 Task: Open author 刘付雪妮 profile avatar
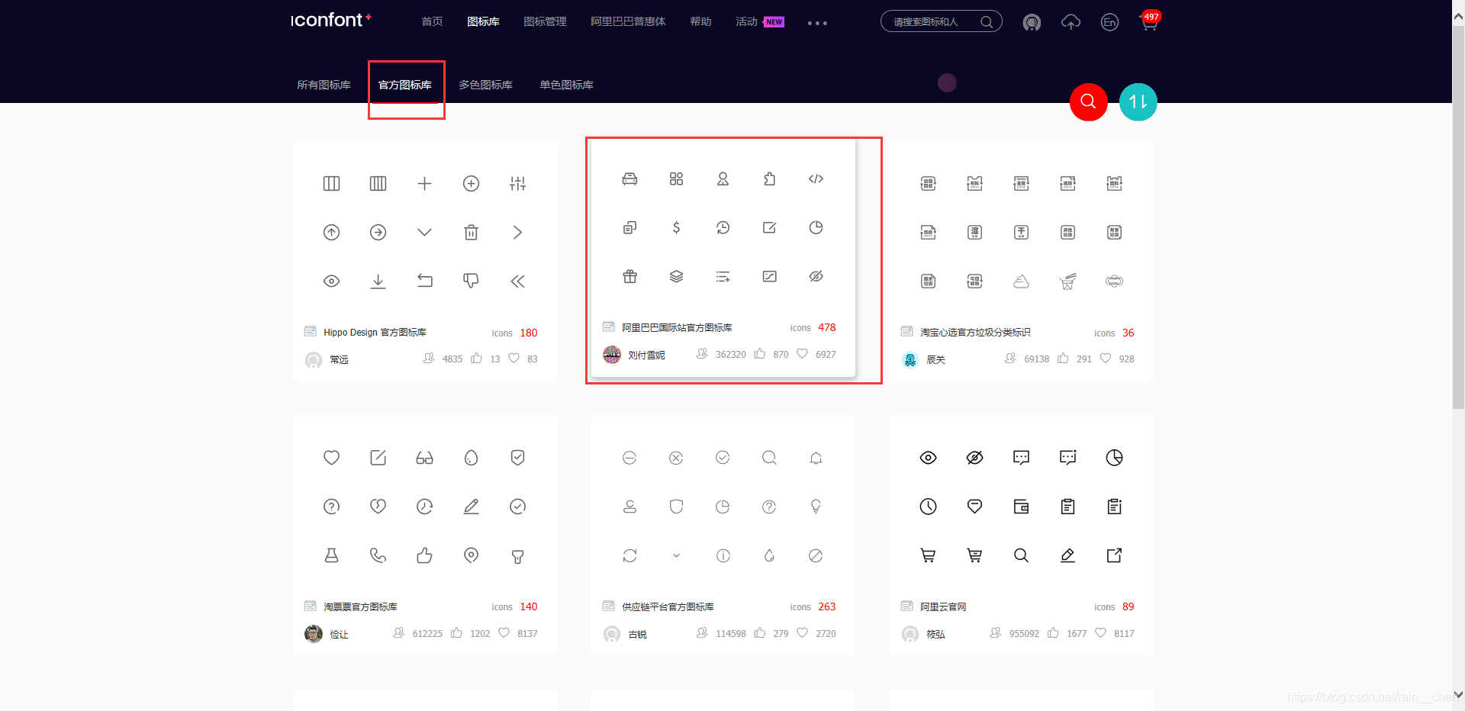point(612,355)
